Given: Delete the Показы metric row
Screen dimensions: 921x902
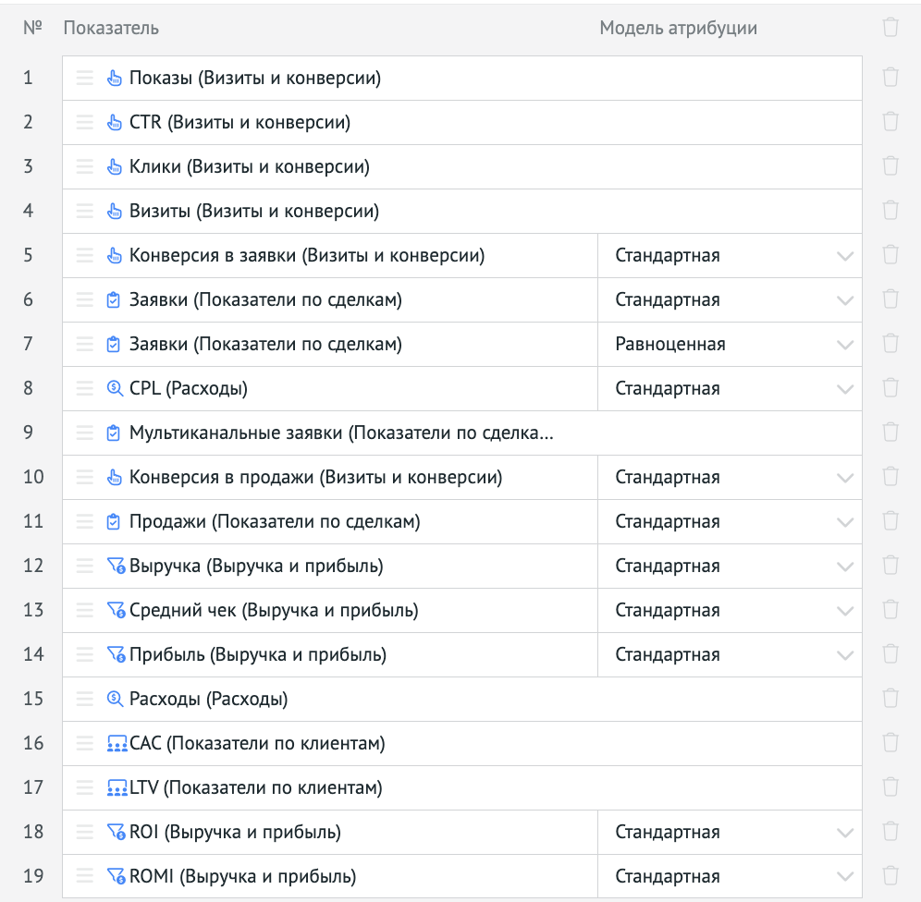Looking at the screenshot, I should [x=890, y=78].
